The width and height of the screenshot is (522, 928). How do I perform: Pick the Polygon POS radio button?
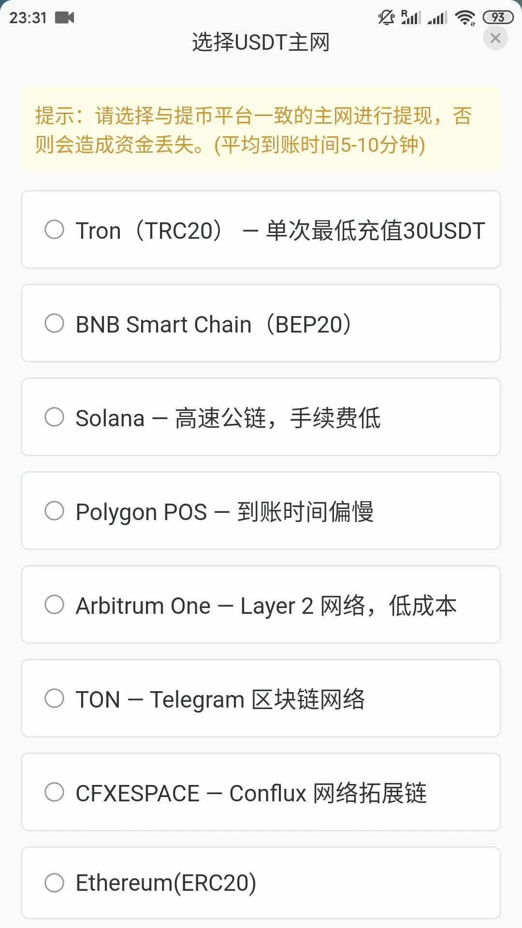54,511
